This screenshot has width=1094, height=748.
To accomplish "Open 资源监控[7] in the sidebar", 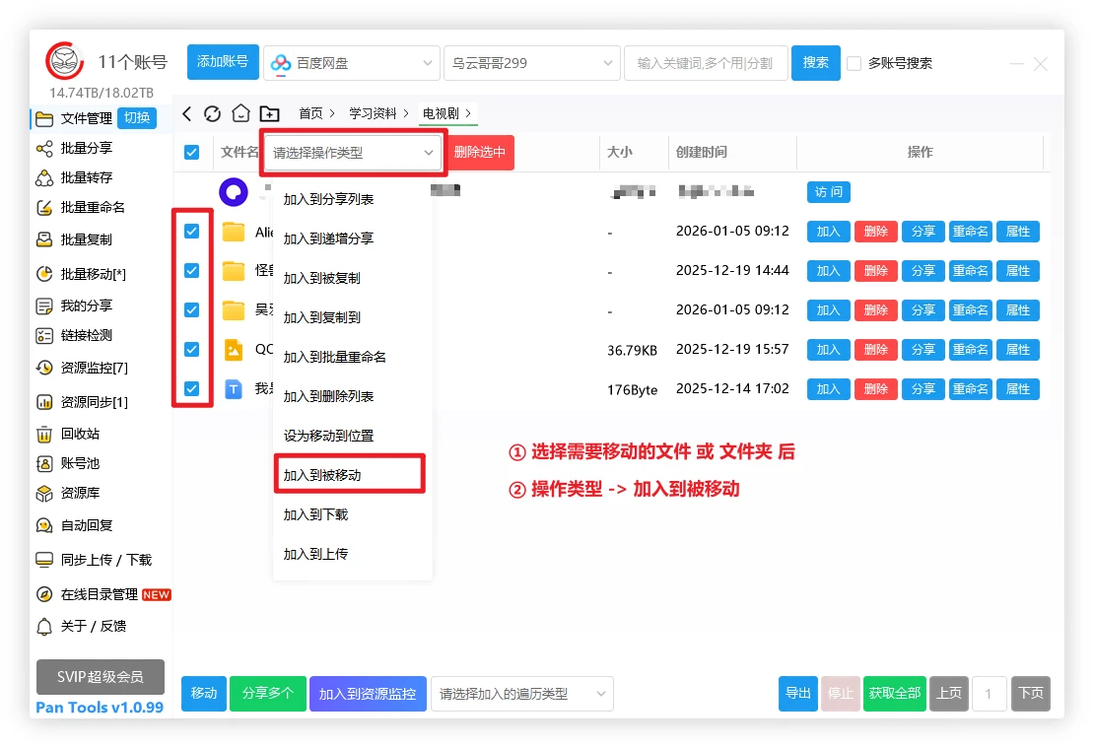I will pos(93,368).
